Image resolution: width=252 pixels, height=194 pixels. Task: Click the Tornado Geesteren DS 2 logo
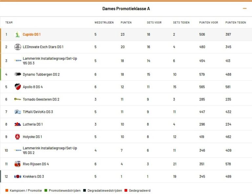click(x=18, y=99)
